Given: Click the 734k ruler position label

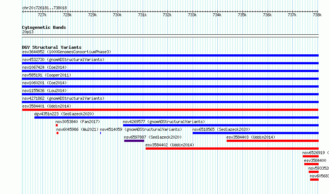Looking at the screenshot, I should 217,15.
